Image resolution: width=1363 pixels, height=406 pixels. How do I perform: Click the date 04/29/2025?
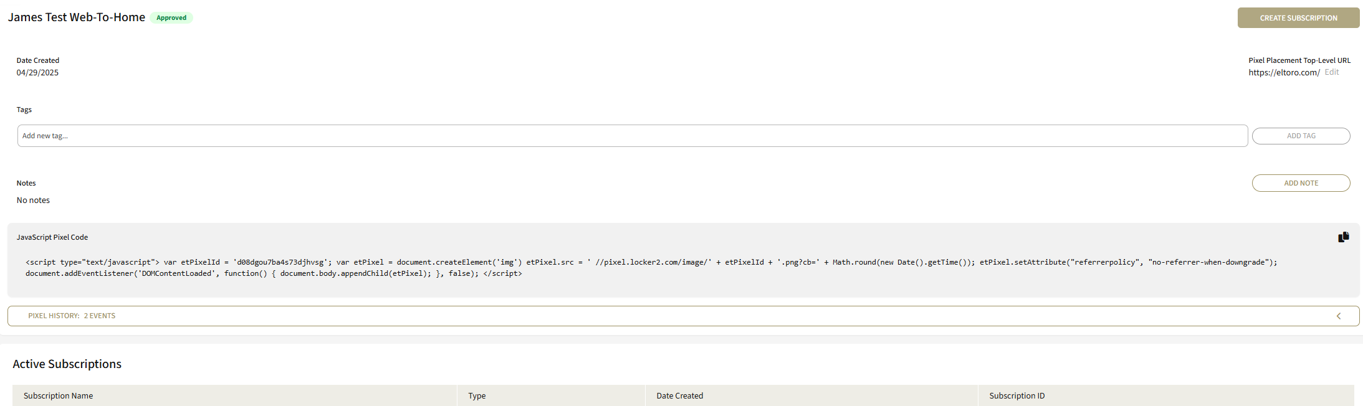click(37, 72)
